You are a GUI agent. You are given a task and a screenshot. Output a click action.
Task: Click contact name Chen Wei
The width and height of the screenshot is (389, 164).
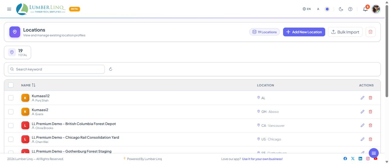coord(42,142)
